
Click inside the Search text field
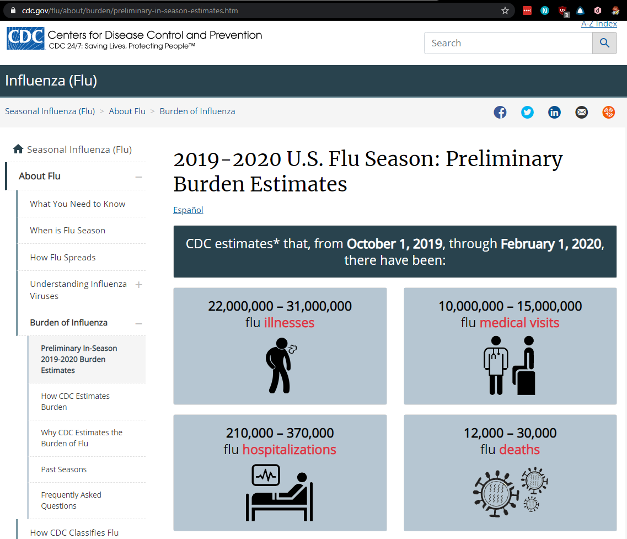(508, 43)
